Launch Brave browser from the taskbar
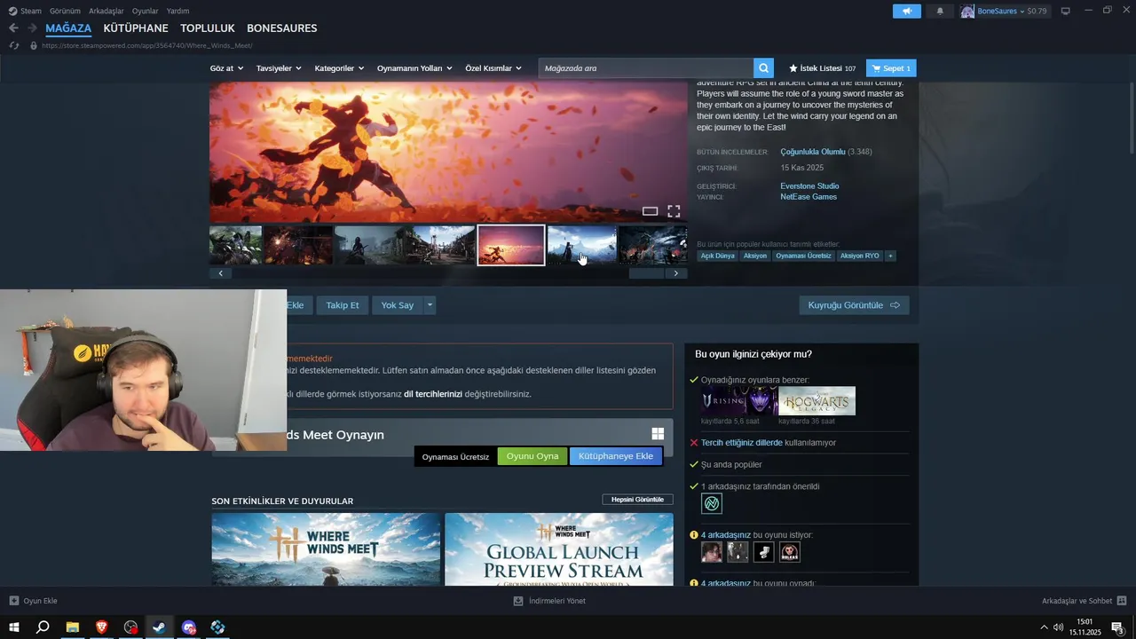The image size is (1136, 639). 101,627
